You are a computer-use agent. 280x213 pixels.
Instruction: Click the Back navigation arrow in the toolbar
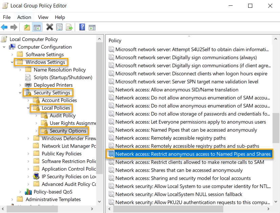tap(5, 27)
